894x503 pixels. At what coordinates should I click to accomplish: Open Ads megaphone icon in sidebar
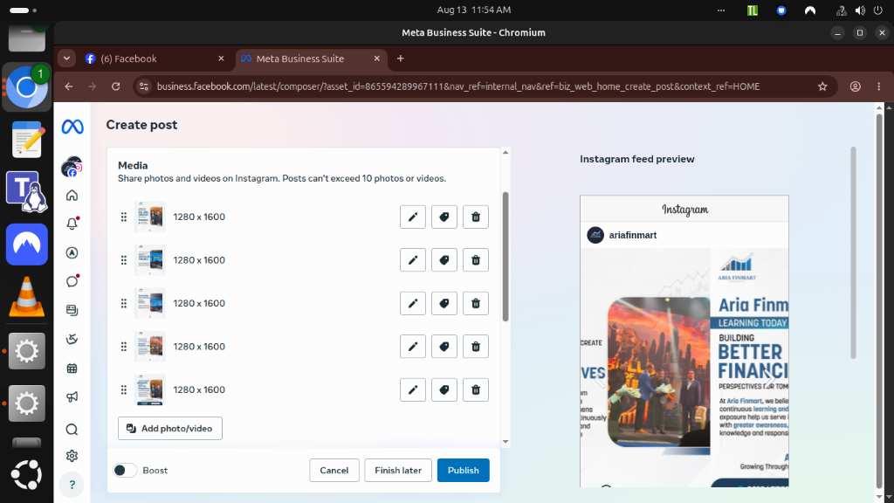pyautogui.click(x=72, y=397)
